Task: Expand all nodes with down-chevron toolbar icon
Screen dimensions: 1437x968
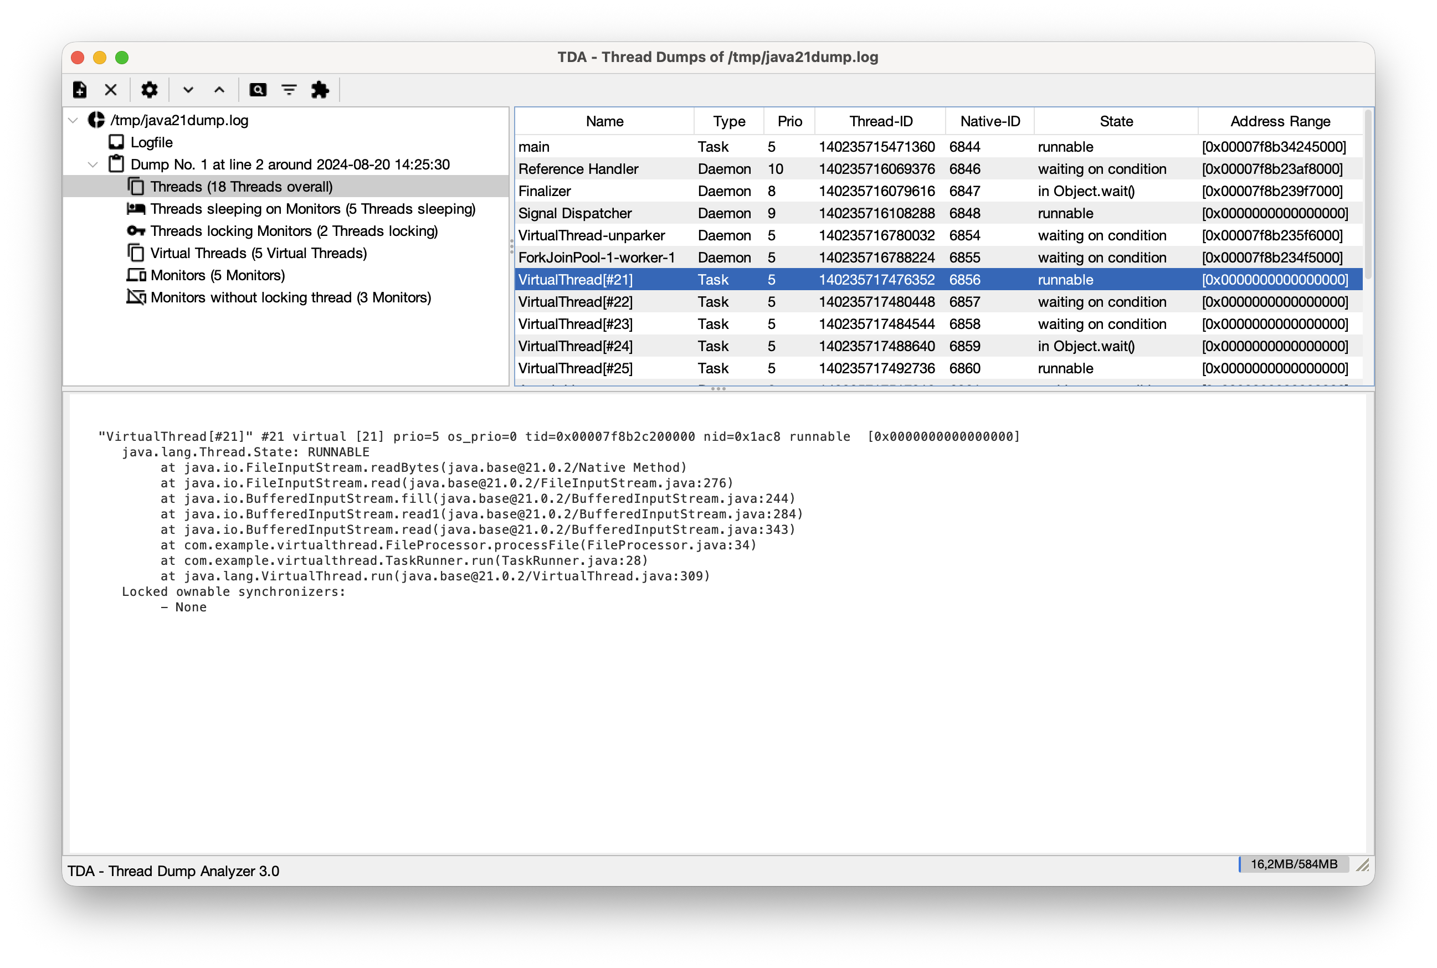Action: [x=189, y=90]
